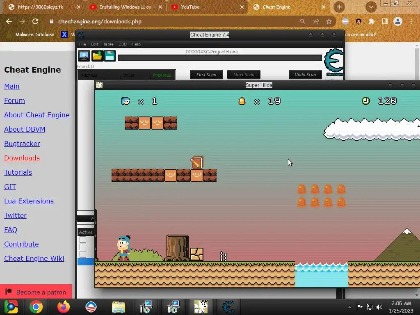Open the Bugtracker link
This screenshot has width=420, height=315.
[22, 144]
